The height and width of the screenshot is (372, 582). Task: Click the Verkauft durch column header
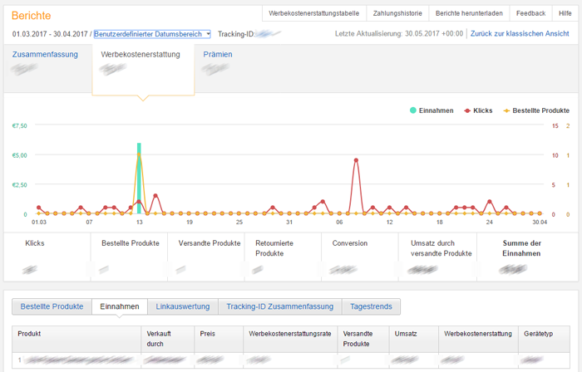pyautogui.click(x=168, y=339)
